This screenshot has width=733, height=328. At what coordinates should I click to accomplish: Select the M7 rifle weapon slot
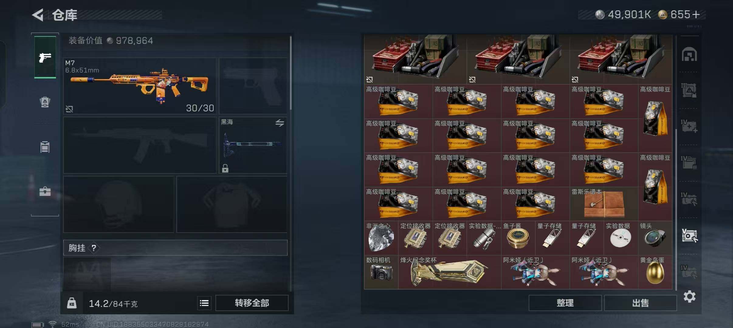140,86
